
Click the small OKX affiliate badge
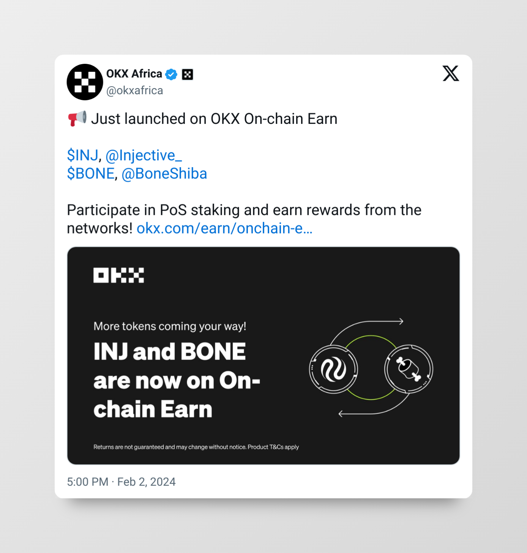pos(188,74)
